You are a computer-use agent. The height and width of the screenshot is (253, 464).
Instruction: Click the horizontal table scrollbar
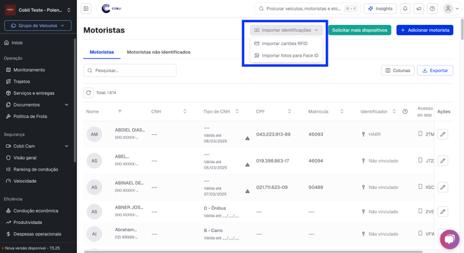coord(253,252)
